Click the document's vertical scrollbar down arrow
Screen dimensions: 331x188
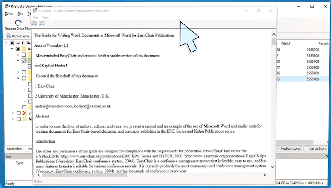click(x=273, y=170)
